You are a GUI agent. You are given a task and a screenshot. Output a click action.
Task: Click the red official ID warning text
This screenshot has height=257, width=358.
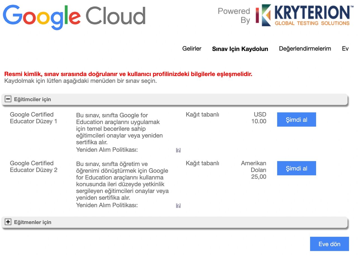click(x=128, y=74)
